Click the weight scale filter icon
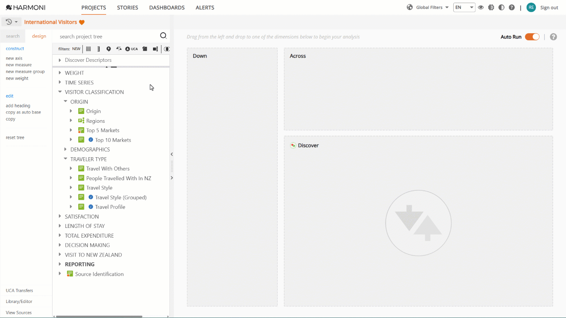The width and height of the screenshot is (566, 318). coord(119,49)
